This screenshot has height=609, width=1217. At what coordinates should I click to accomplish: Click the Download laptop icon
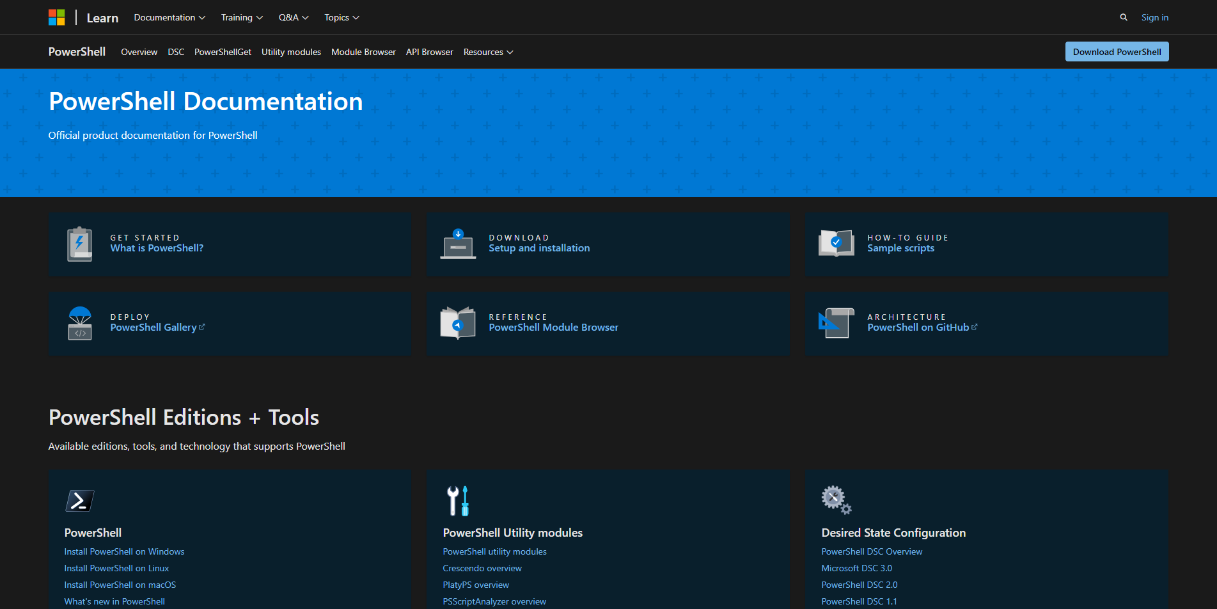point(458,244)
